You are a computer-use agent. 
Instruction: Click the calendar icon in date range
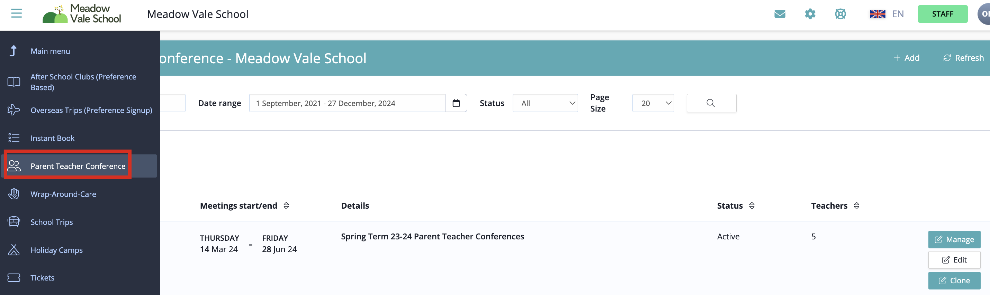click(456, 103)
